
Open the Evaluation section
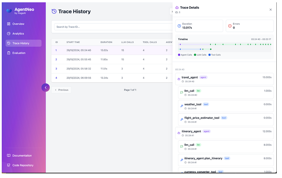point(19,53)
